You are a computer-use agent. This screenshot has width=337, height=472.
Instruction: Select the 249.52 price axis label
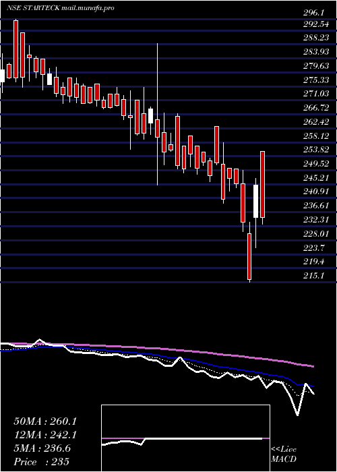click(316, 164)
